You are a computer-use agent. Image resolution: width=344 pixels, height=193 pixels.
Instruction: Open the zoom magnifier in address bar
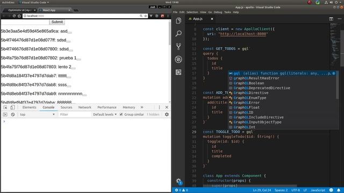tap(141, 16)
